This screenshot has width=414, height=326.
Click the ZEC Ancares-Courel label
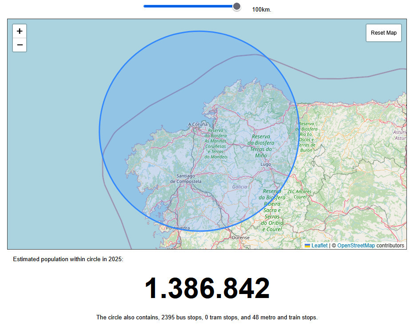300,194
